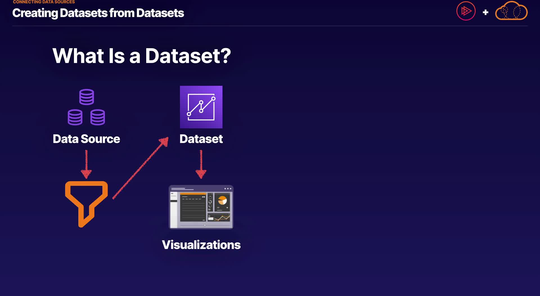Click the Dataset label under the purple icon
Viewport: 540px width, 296px height.
[x=201, y=139]
